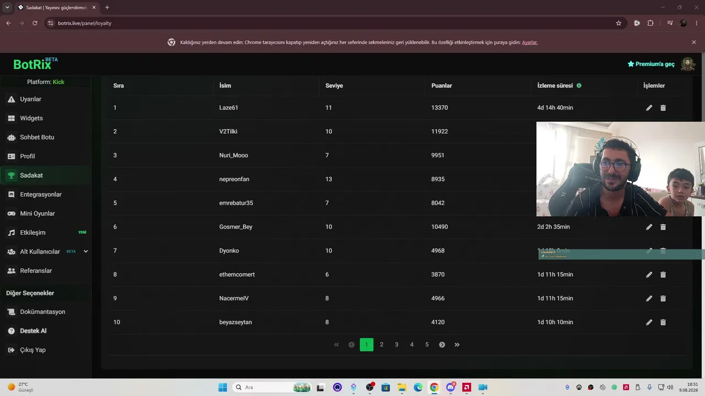Viewport: 705px width, 396px height.
Task: Go to page 4 of the table
Action: [x=412, y=345]
